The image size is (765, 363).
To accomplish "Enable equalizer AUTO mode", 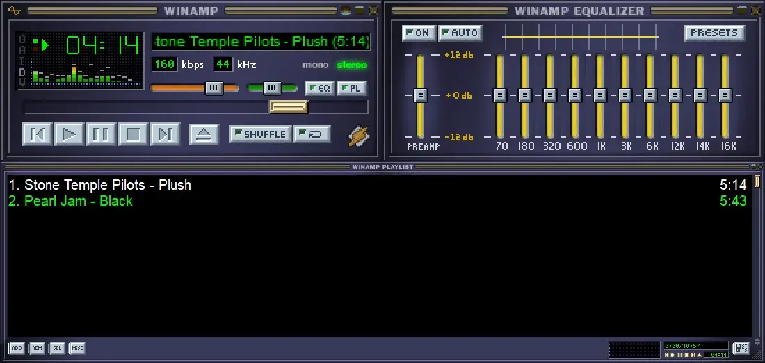I will 460,33.
